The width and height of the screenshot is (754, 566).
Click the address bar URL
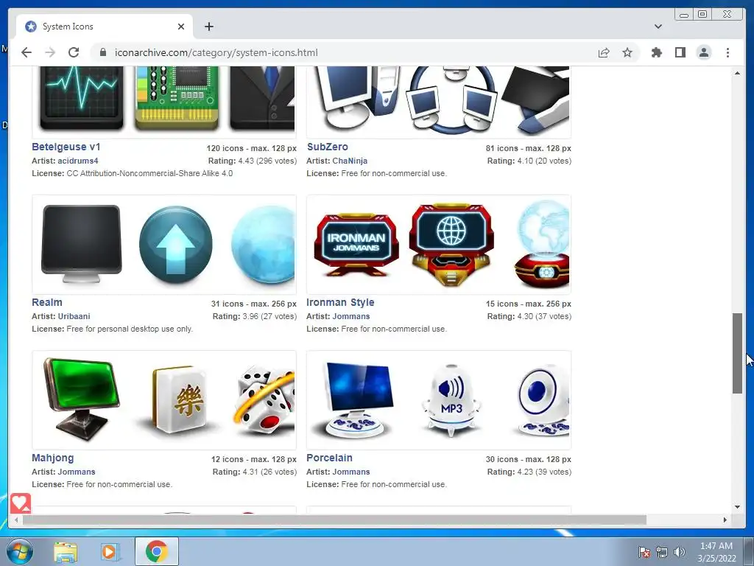(216, 52)
